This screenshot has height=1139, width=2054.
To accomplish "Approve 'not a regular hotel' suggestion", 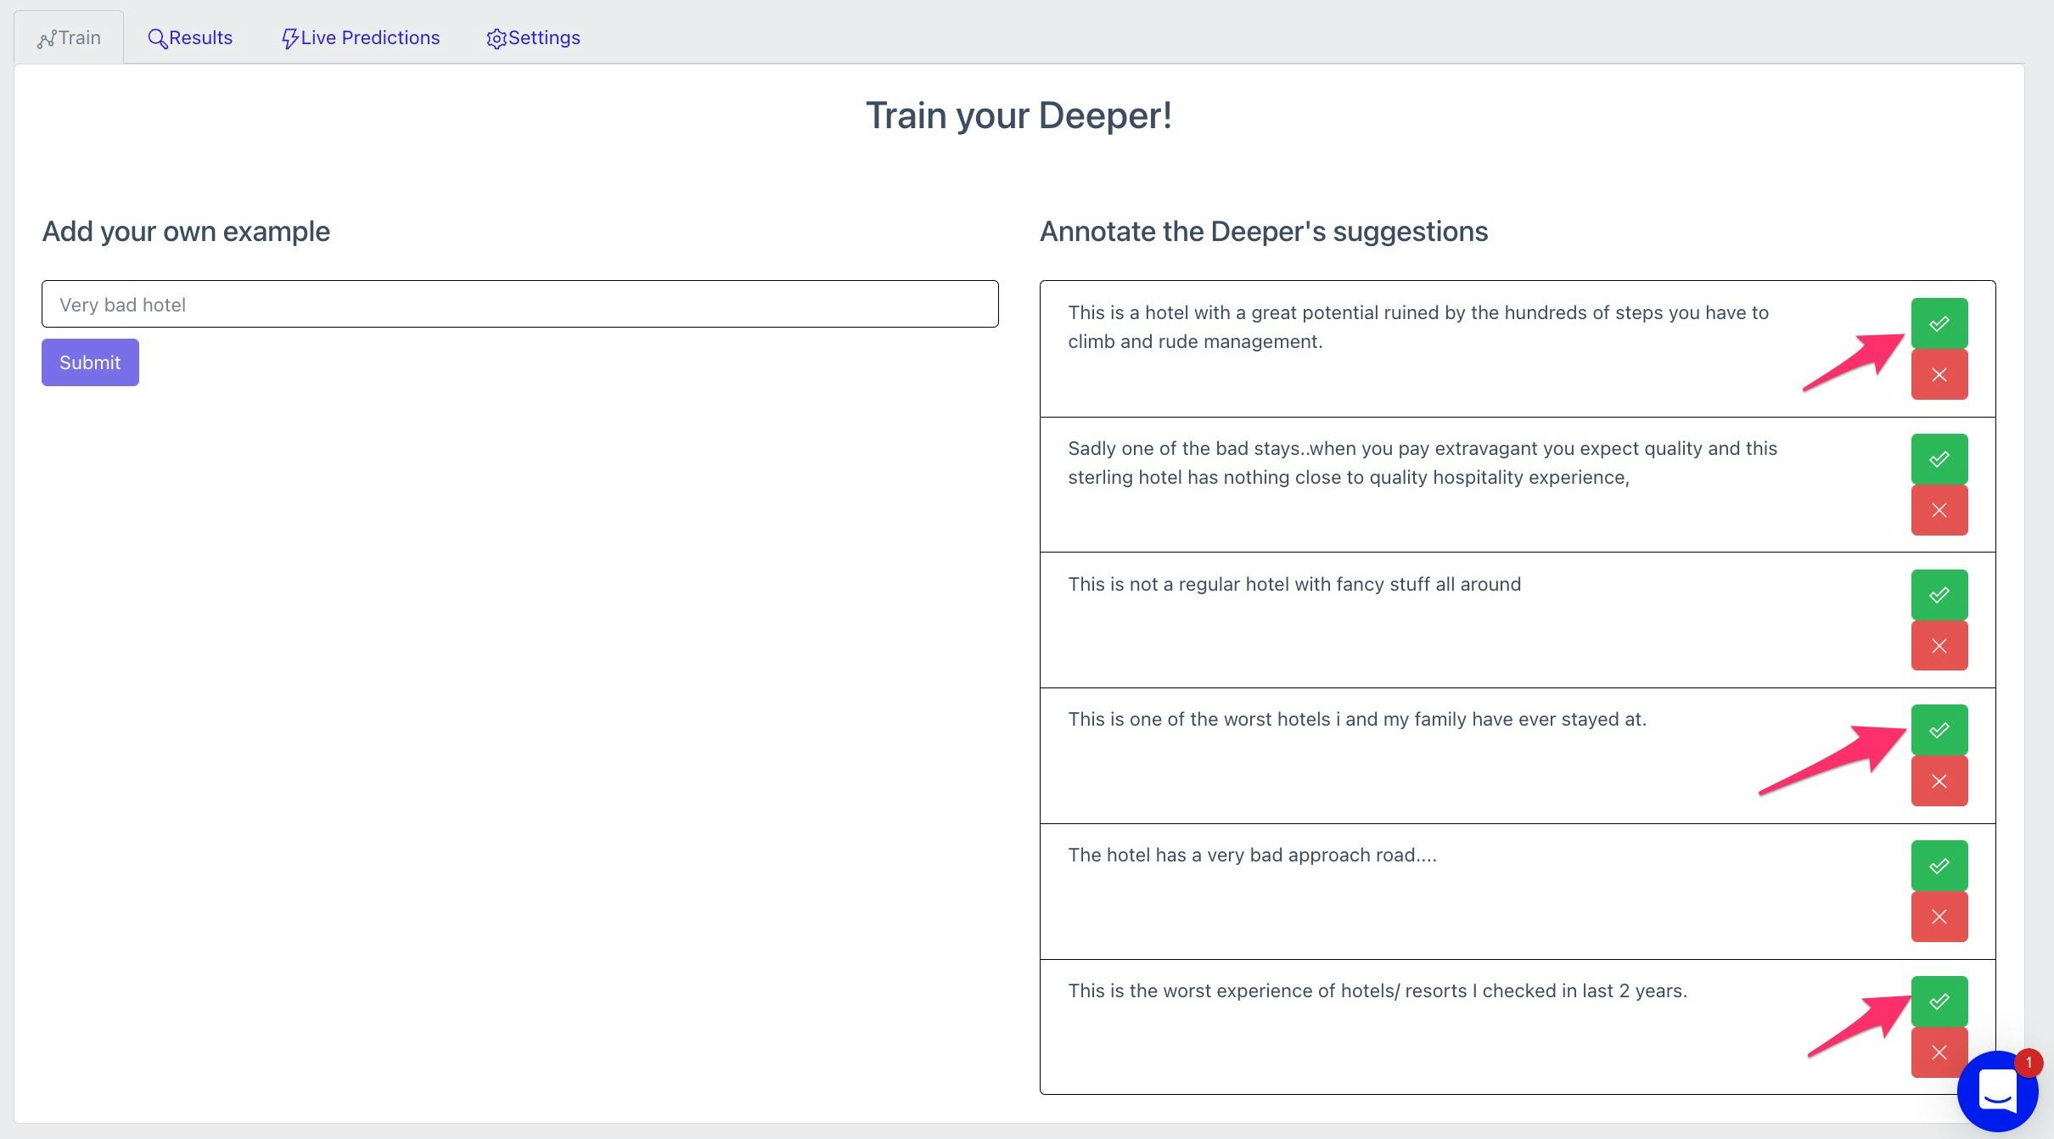I will [1939, 595].
